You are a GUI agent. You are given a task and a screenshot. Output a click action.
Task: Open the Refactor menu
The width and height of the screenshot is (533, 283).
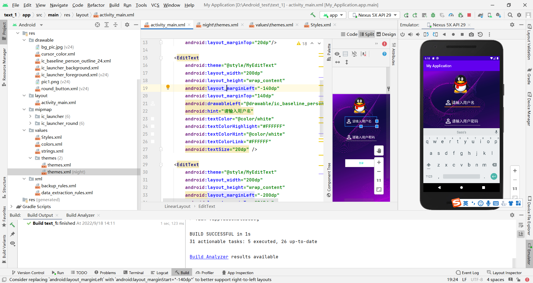96,5
